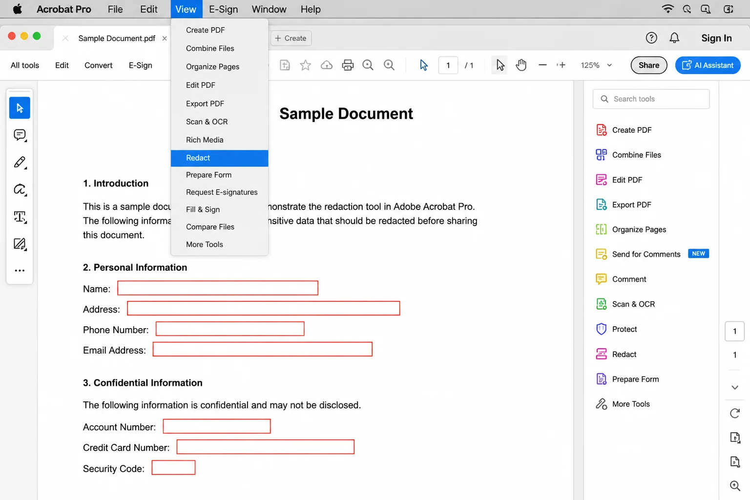The width and height of the screenshot is (750, 500).
Task: Click the find text magnifier icon
Action: 368,65
